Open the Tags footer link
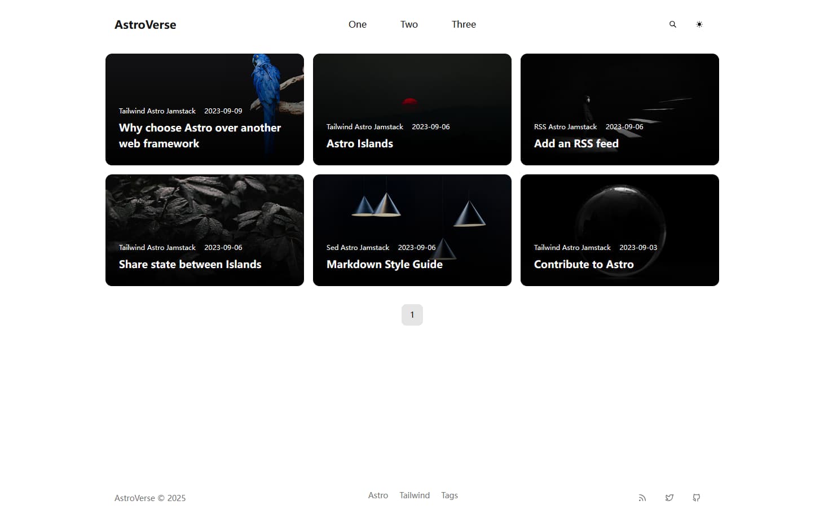The width and height of the screenshot is (837, 531). click(450, 495)
